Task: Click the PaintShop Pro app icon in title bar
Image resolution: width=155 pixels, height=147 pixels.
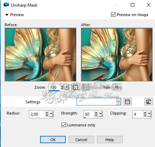Action: tap(6, 5)
